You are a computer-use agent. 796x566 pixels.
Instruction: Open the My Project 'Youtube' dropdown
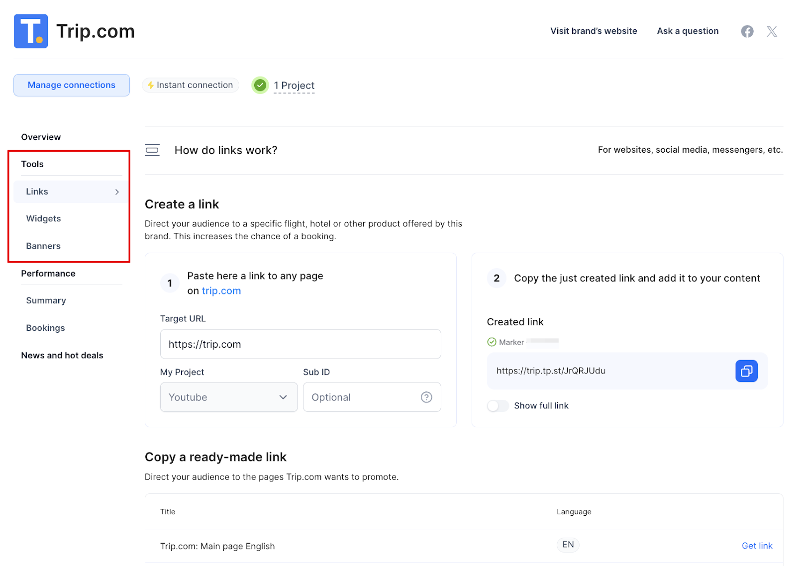pyautogui.click(x=229, y=397)
